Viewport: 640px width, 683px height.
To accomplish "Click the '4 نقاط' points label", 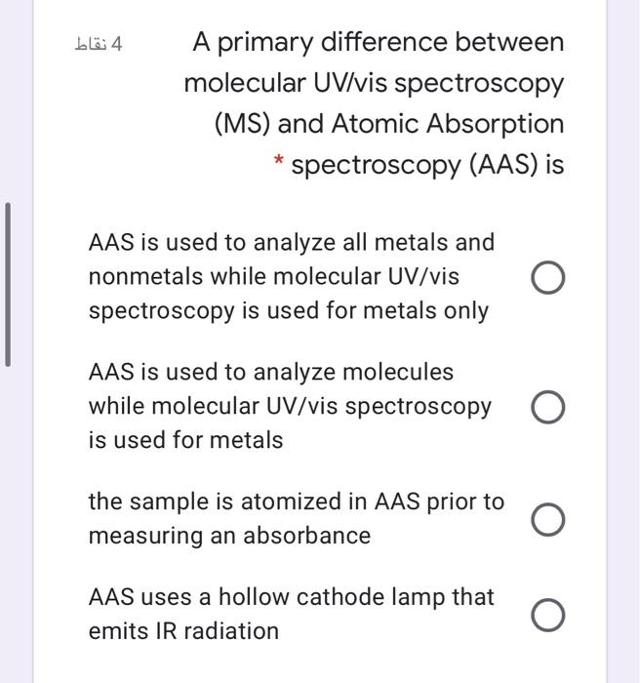I will (x=99, y=44).
